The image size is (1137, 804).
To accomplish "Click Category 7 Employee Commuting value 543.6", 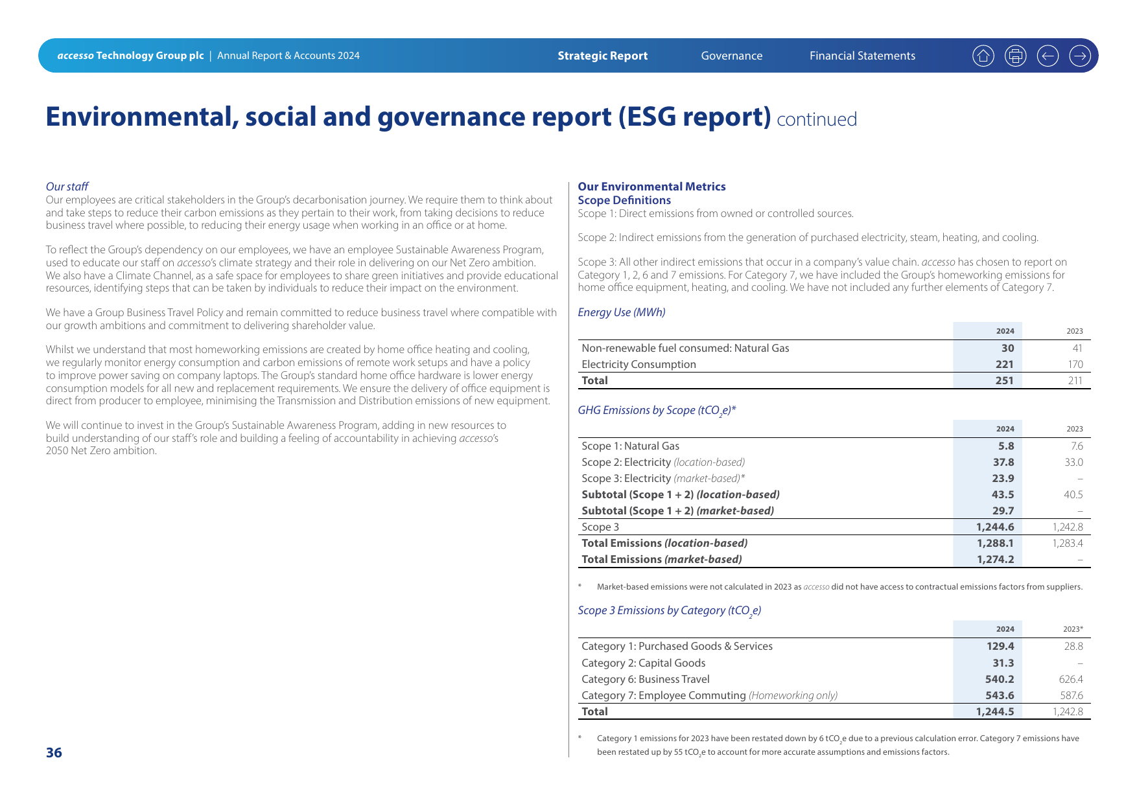I will [x=1000, y=696].
